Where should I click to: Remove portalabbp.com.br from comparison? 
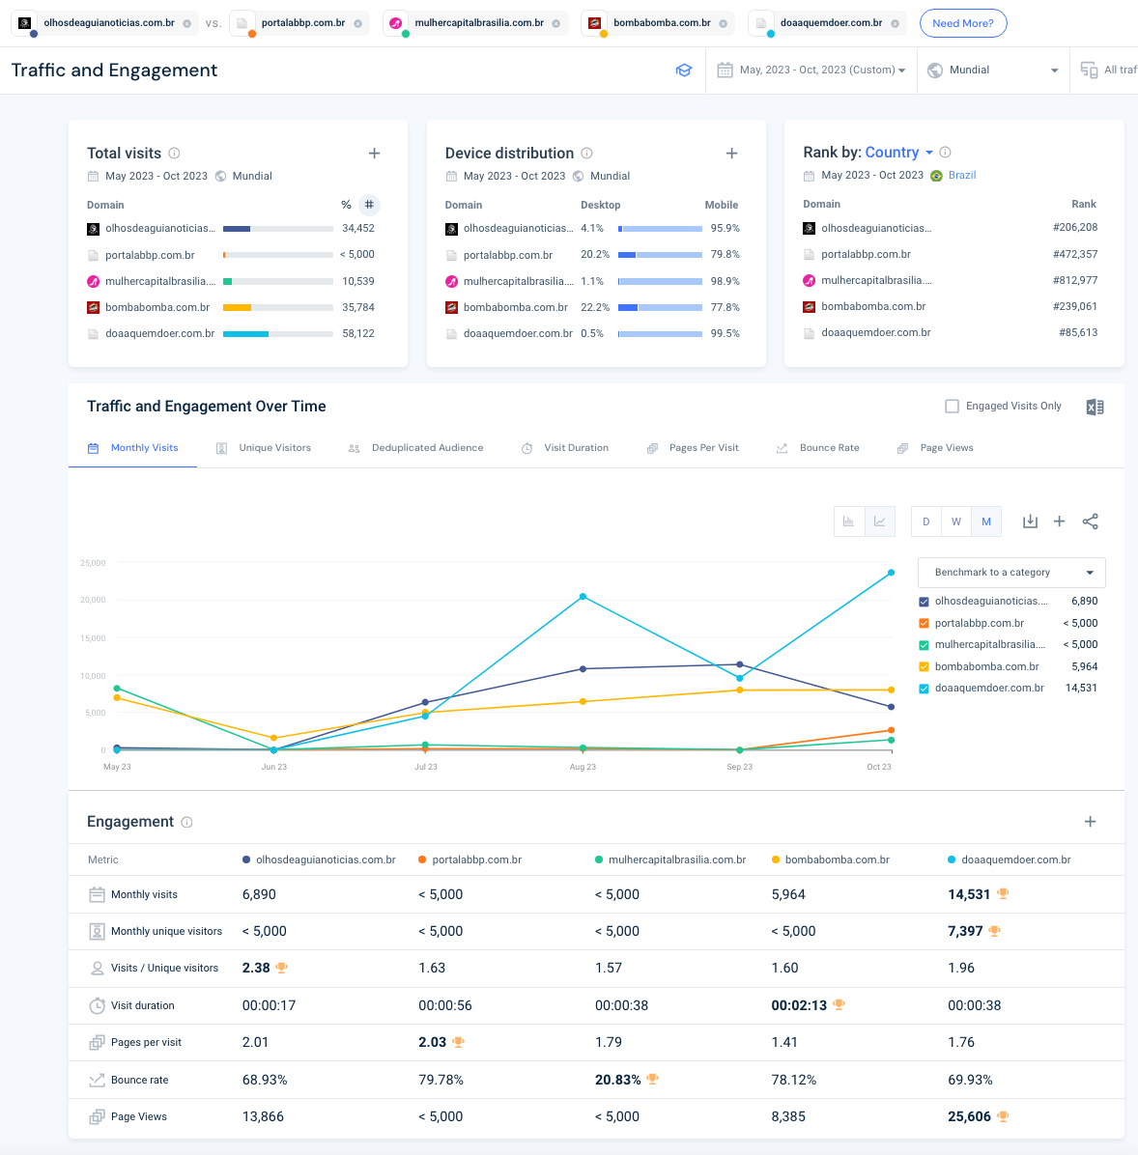(x=358, y=23)
